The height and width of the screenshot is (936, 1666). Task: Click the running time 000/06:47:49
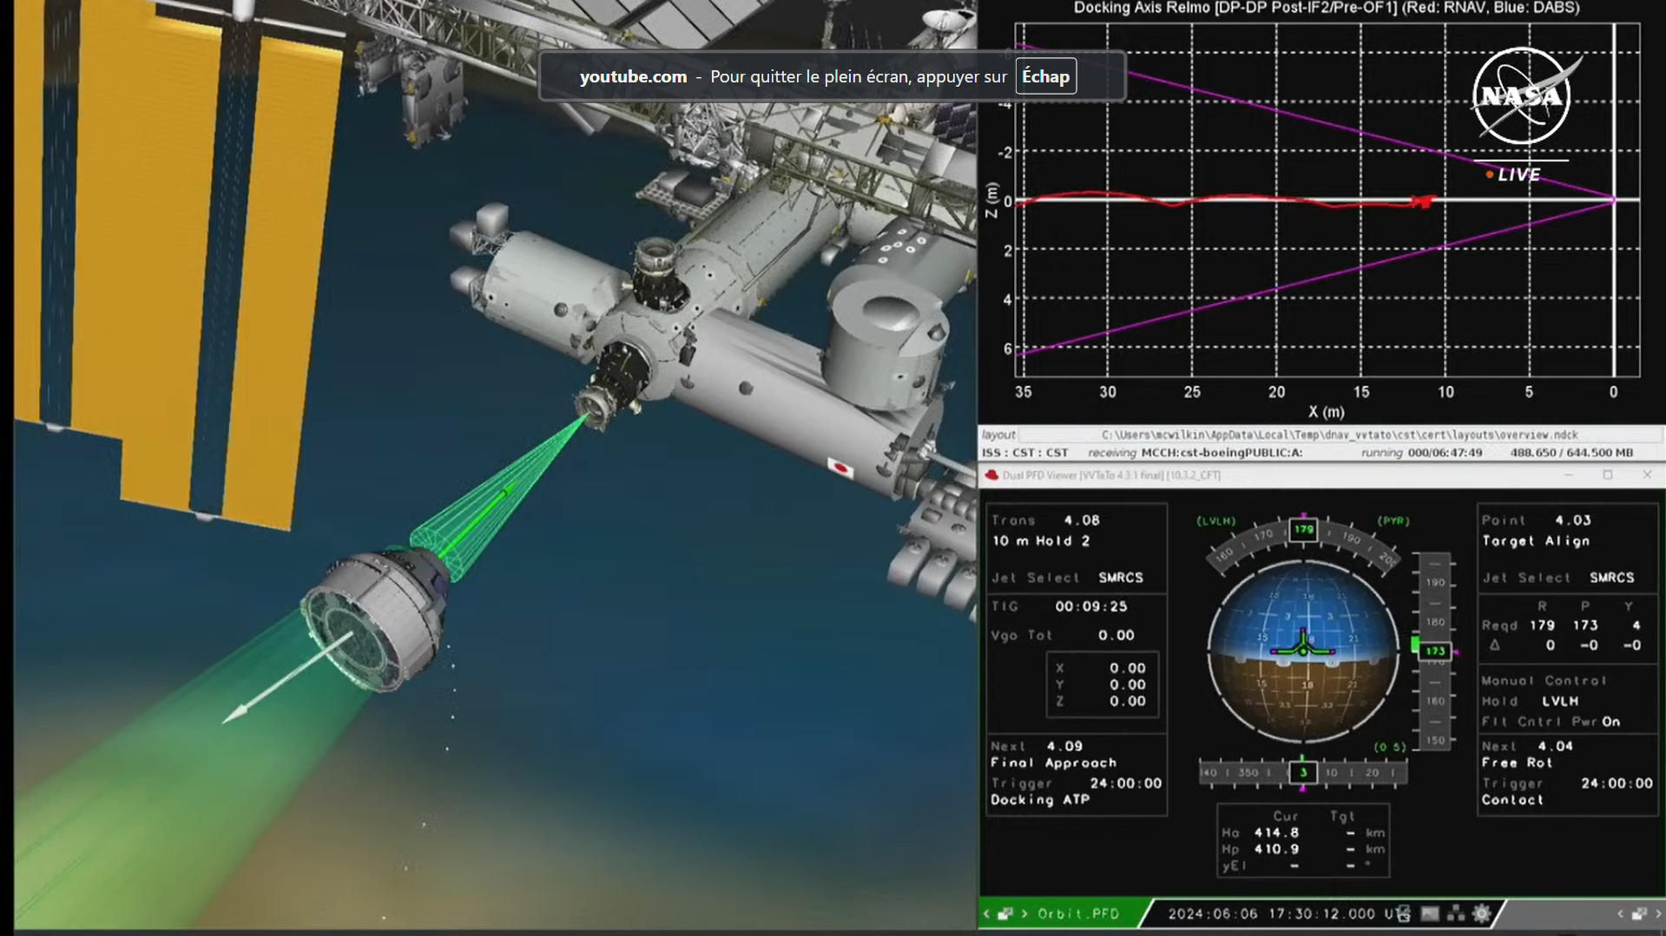[1445, 453]
